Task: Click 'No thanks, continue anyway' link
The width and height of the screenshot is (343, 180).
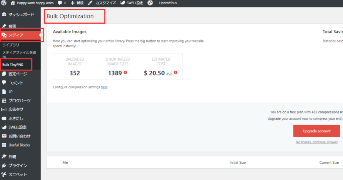Action: 316,142
